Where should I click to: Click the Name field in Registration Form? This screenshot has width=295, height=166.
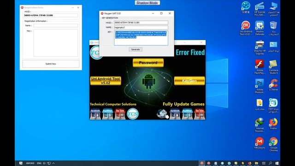pos(55,25)
